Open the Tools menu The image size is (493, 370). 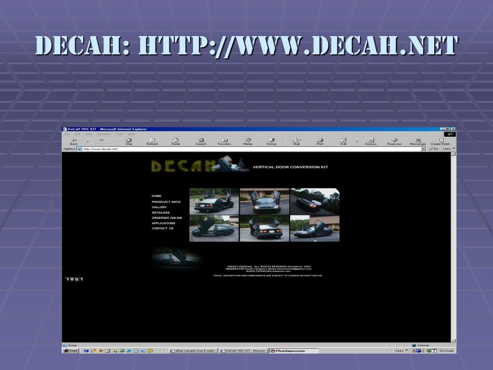point(119,134)
